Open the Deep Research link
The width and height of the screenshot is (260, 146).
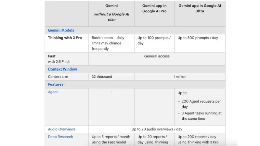pos(60,137)
